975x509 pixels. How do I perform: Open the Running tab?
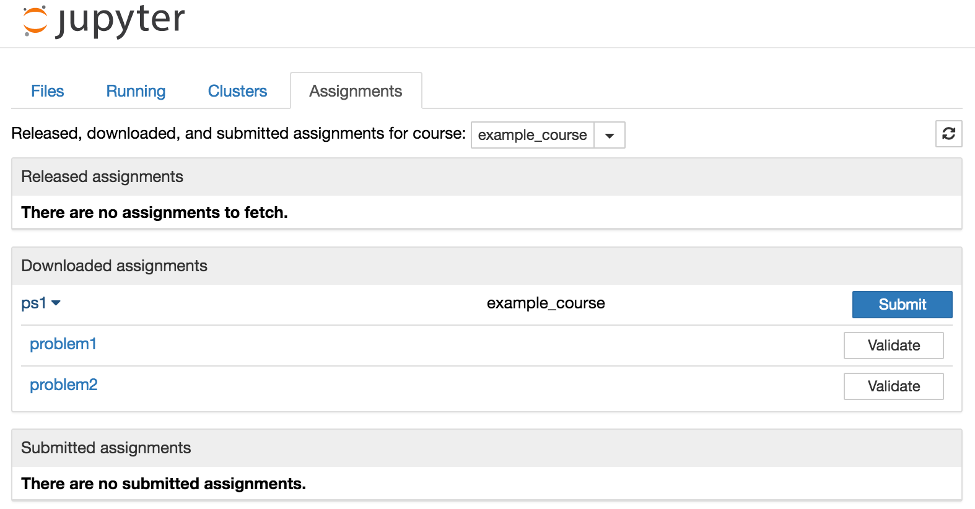[x=136, y=91]
